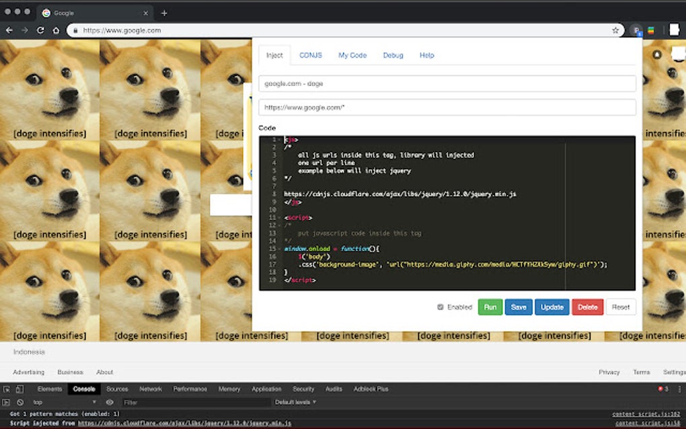
Task: Switch to the Inject tab
Action: click(x=274, y=55)
